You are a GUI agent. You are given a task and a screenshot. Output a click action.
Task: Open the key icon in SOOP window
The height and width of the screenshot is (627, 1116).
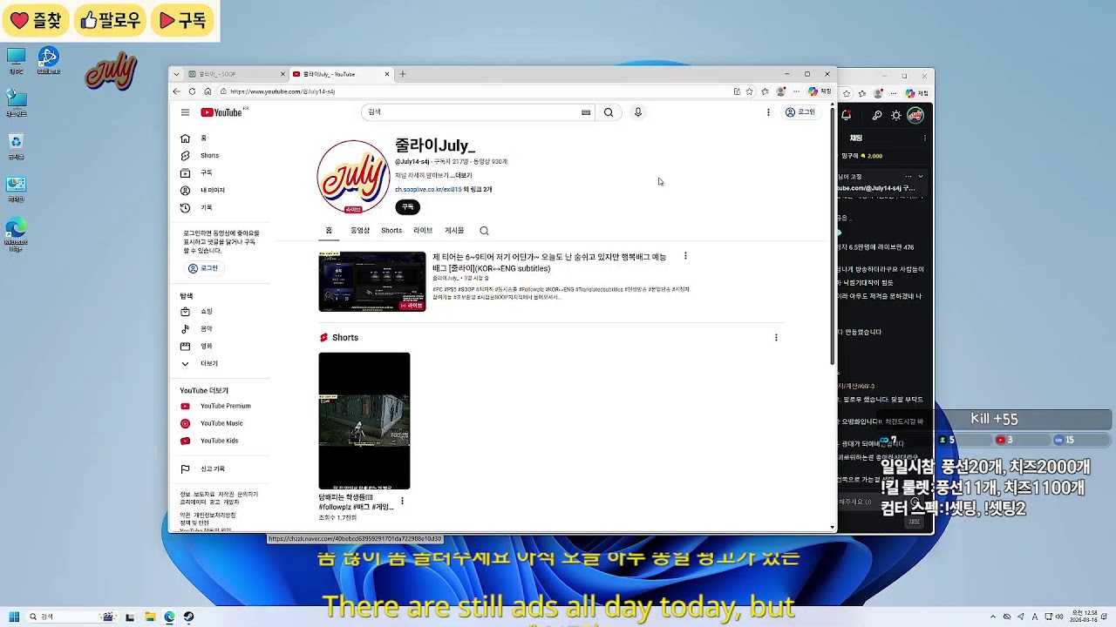(x=877, y=115)
